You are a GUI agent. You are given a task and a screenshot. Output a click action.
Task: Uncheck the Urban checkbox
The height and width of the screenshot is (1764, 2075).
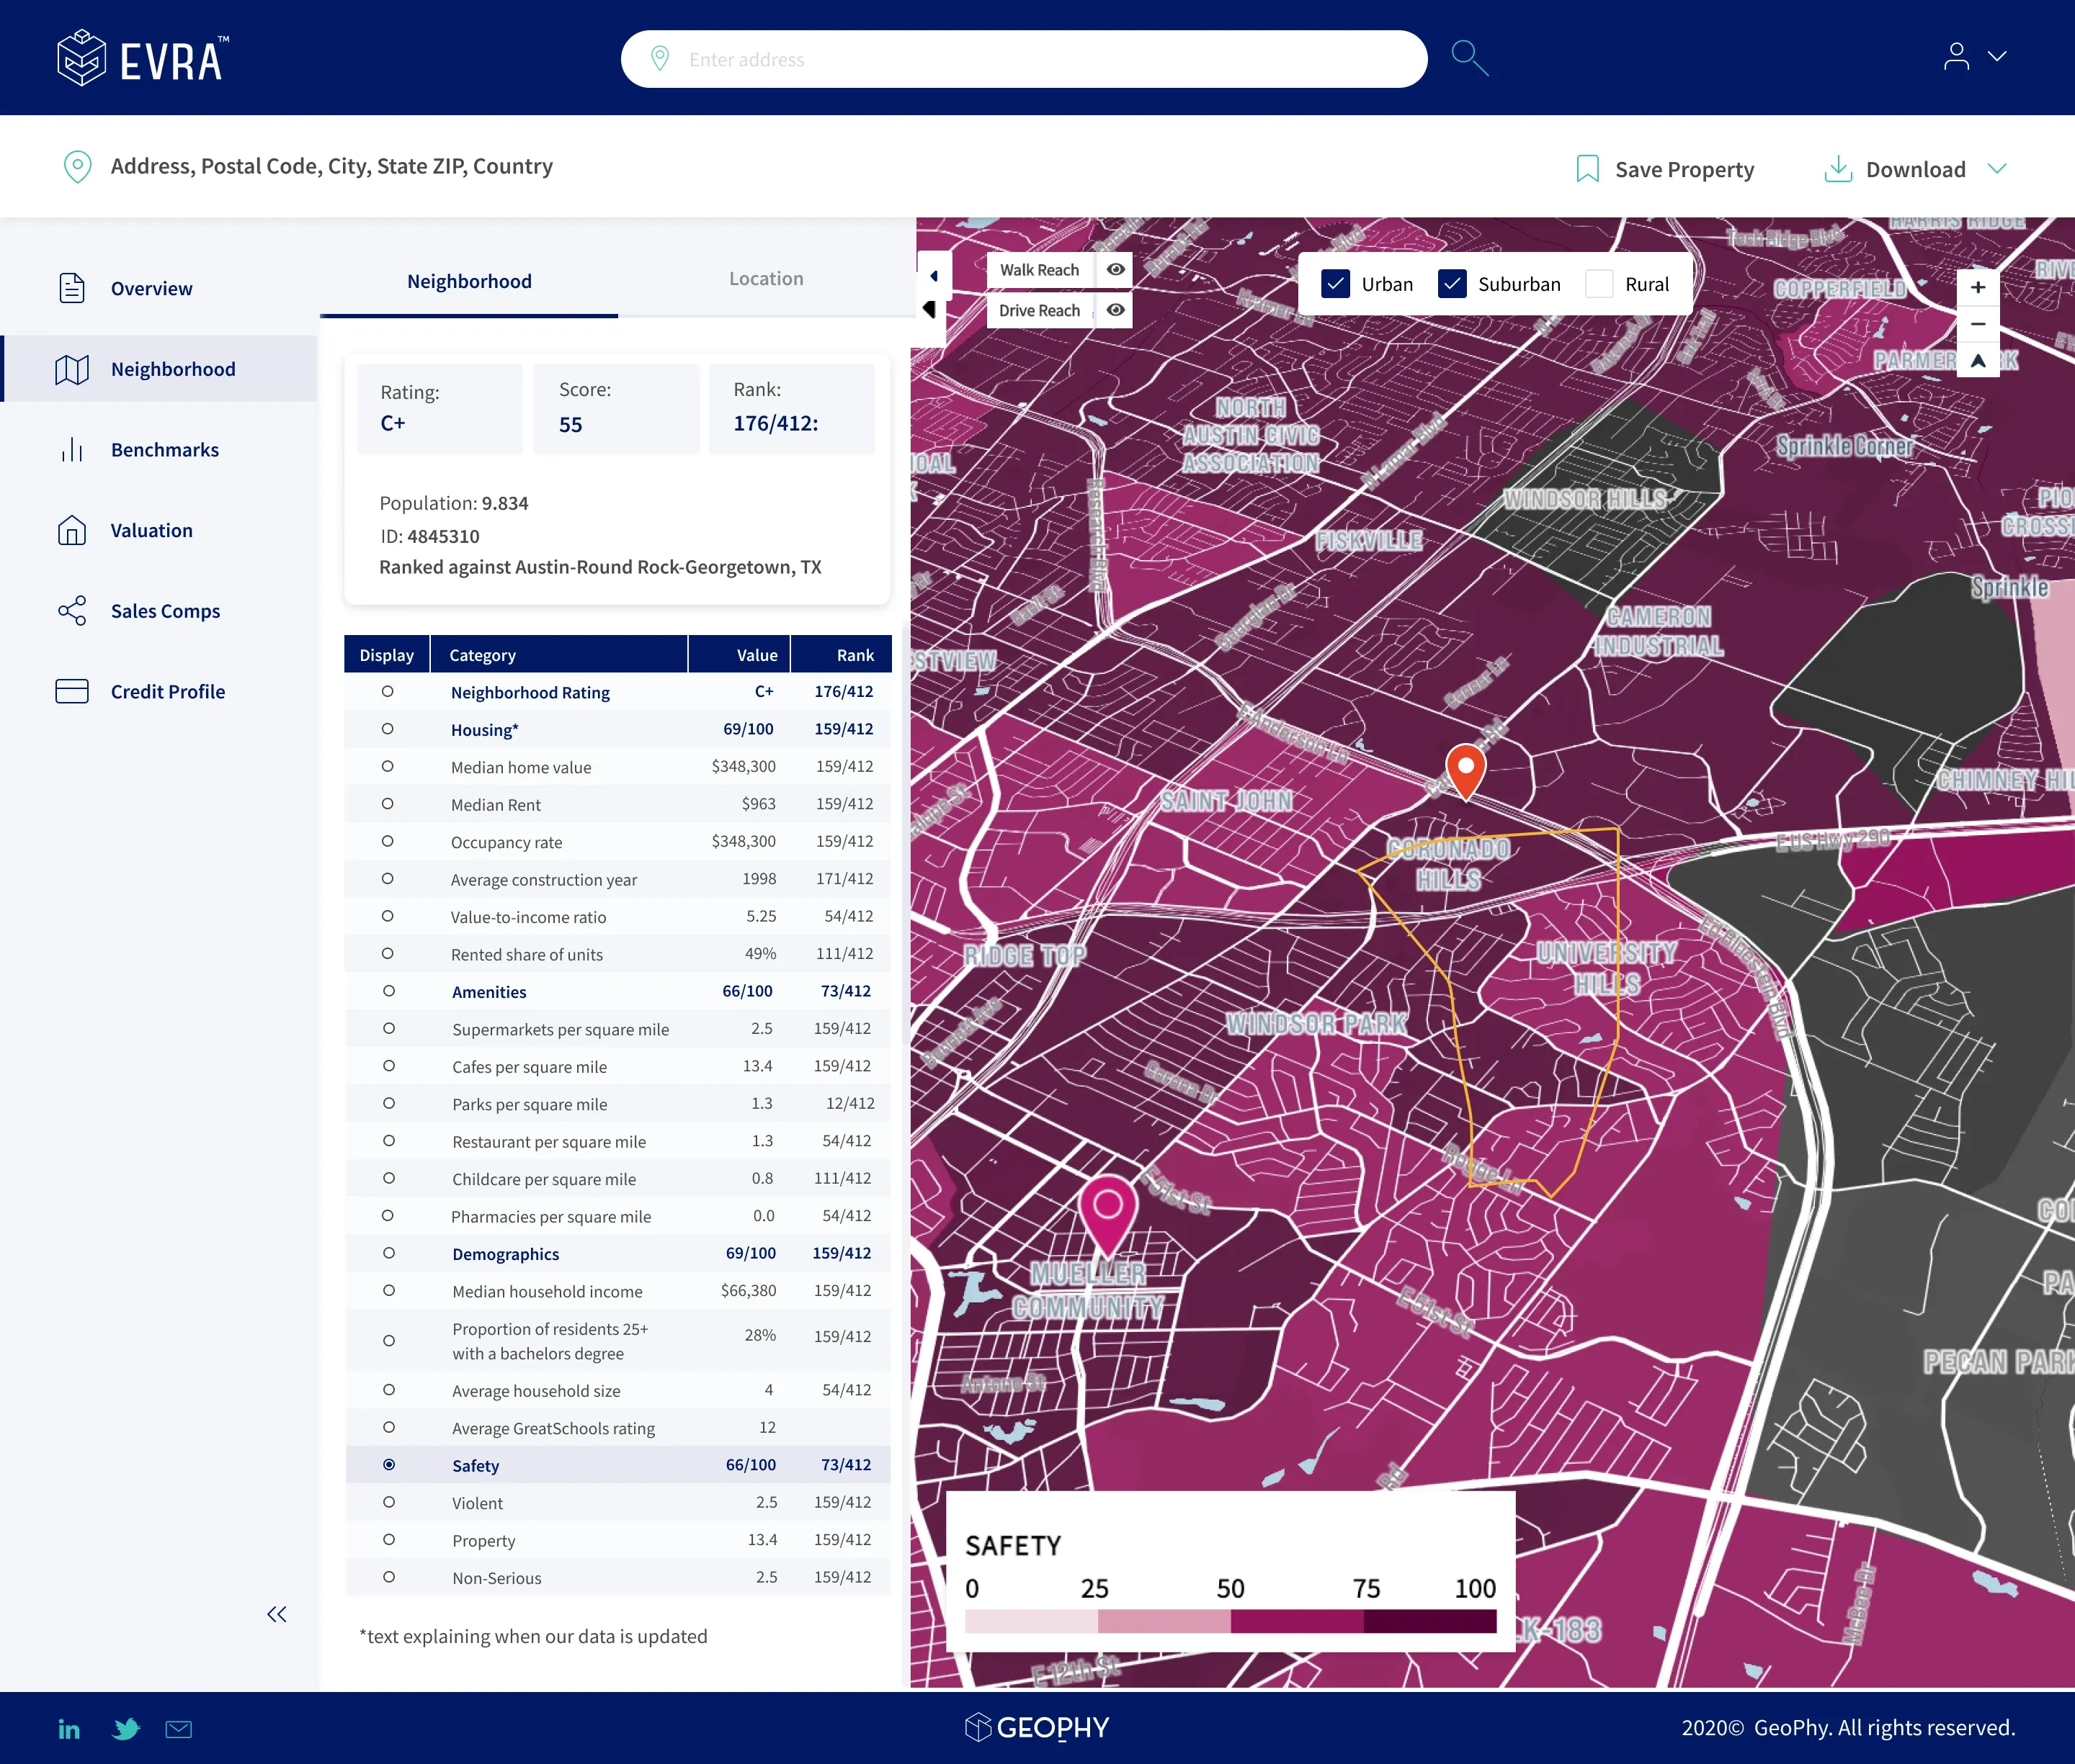point(1336,284)
